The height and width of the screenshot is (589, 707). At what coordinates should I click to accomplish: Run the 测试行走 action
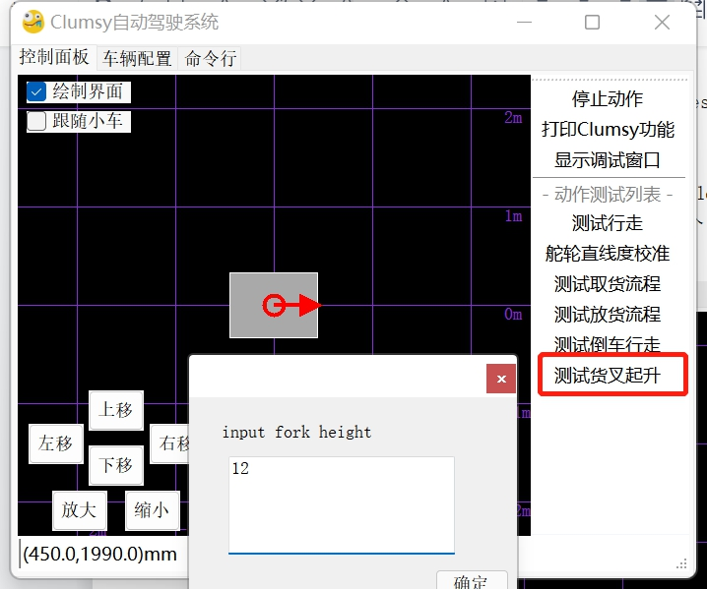coord(608,223)
